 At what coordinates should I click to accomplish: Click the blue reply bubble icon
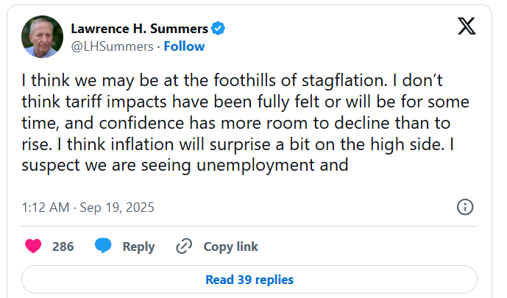(103, 246)
